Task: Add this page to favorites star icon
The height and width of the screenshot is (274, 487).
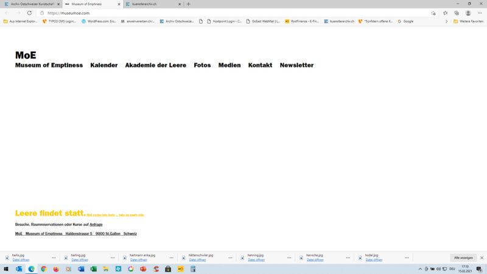Action: pyautogui.click(x=433, y=13)
